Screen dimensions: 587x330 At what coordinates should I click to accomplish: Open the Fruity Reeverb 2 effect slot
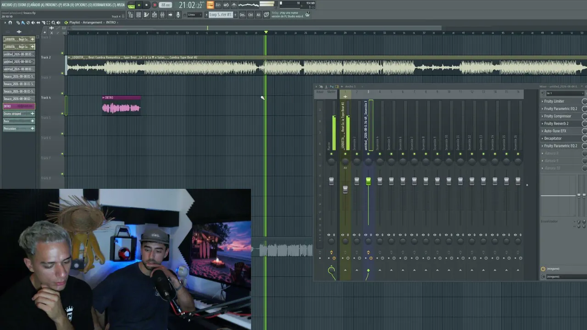click(561, 124)
